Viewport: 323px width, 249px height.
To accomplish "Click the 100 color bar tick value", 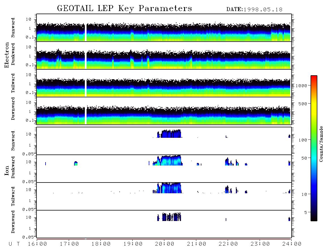I will 303,140.
